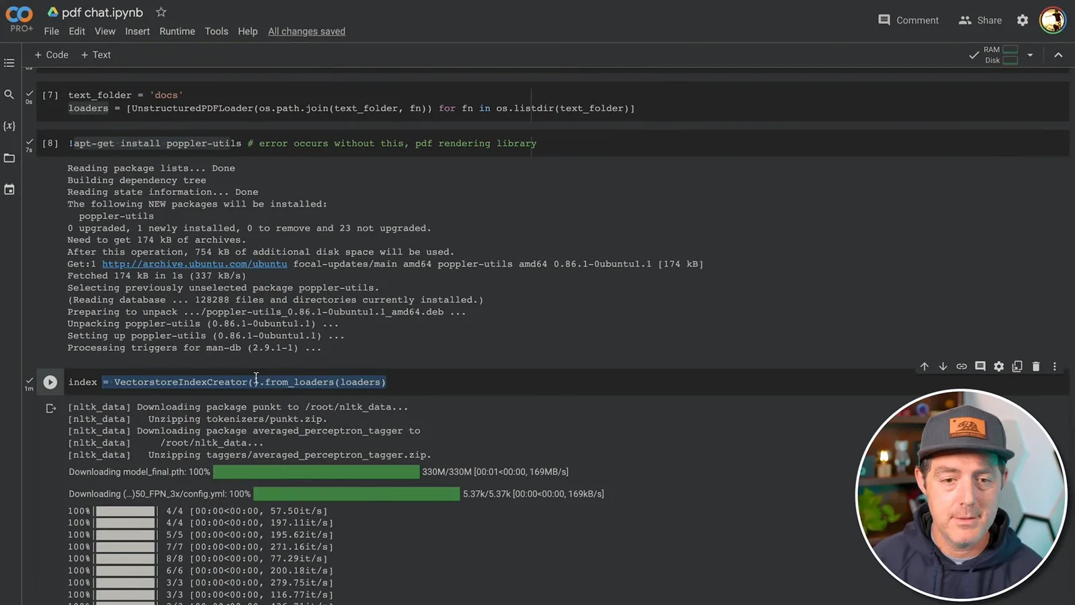Viewport: 1075px width, 605px height.
Task: Open the Runtime menu
Action: click(177, 32)
